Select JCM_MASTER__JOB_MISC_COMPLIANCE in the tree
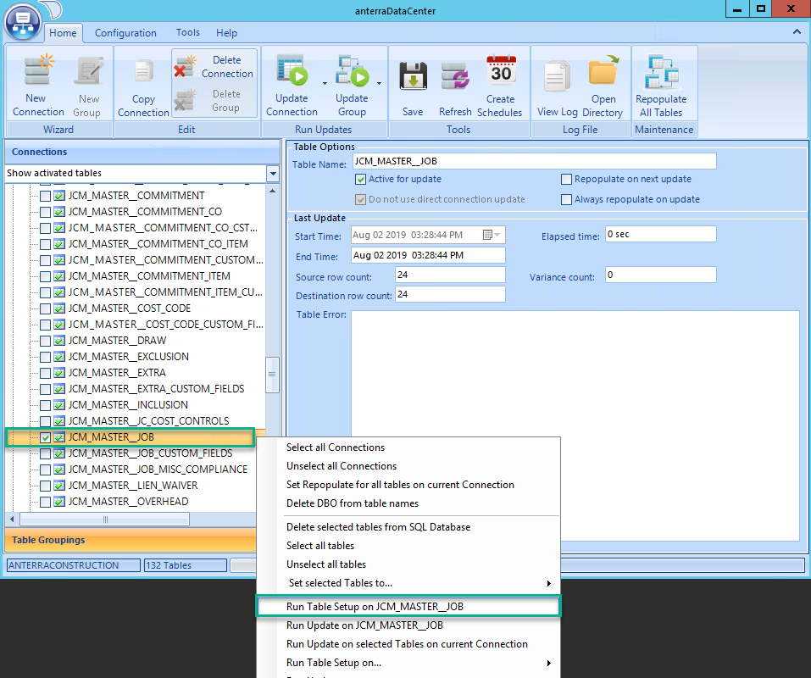The image size is (811, 678). (x=158, y=470)
